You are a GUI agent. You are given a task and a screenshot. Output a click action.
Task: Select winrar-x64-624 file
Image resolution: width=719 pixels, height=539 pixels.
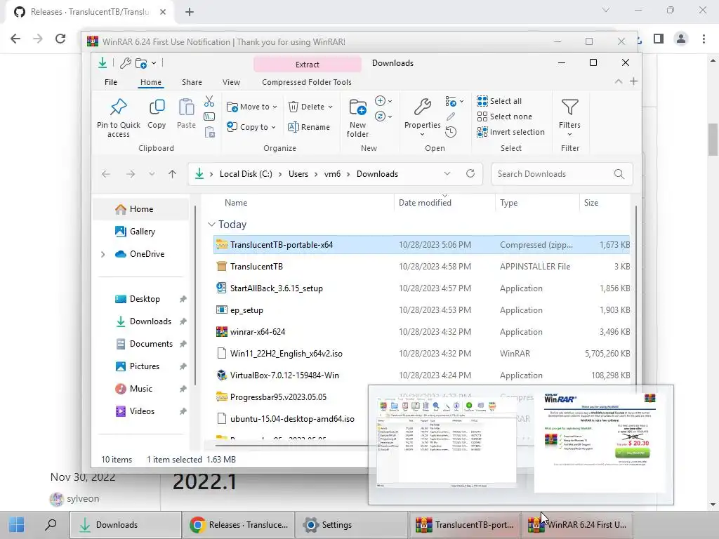coord(422,332)
